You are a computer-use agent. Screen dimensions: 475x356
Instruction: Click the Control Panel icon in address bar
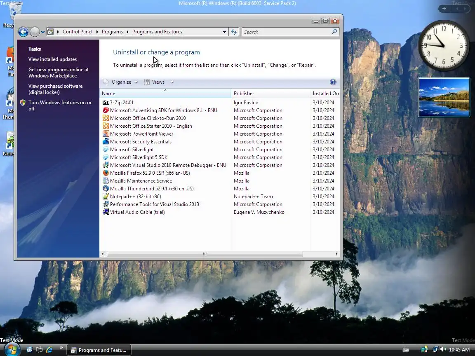(51, 32)
